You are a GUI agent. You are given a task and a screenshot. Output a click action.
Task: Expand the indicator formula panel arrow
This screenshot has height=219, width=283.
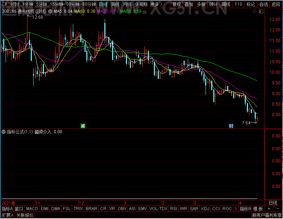[x=4, y=132]
